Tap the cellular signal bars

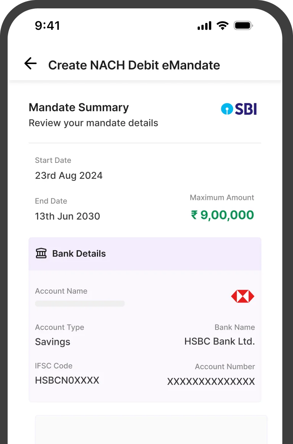pyautogui.click(x=204, y=26)
